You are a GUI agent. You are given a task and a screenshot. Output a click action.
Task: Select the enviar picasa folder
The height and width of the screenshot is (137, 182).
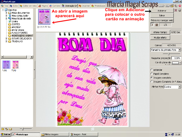pos(16,30)
